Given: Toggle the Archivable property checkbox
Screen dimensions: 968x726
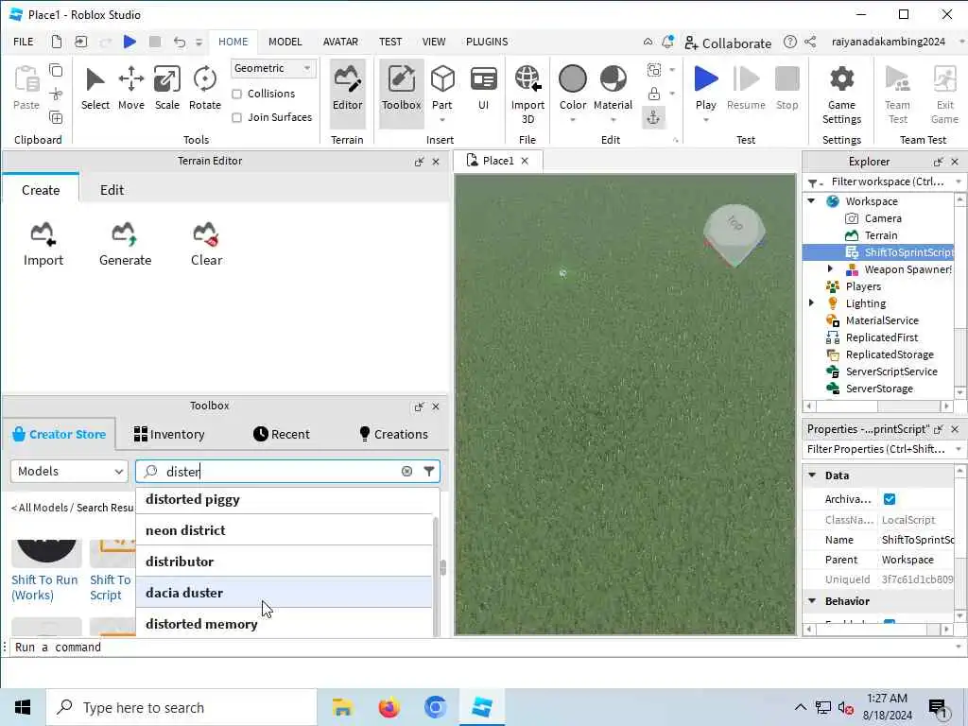Looking at the screenshot, I should coord(889,499).
